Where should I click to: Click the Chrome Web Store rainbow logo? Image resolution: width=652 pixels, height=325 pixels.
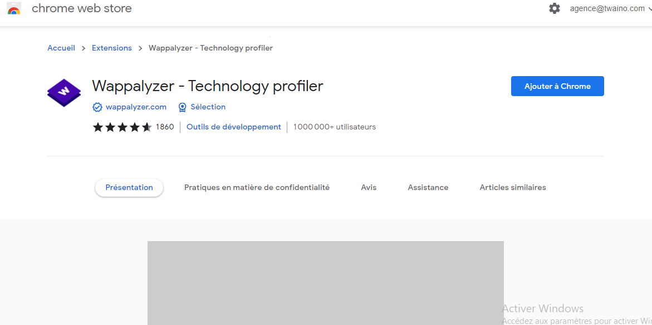14,8
